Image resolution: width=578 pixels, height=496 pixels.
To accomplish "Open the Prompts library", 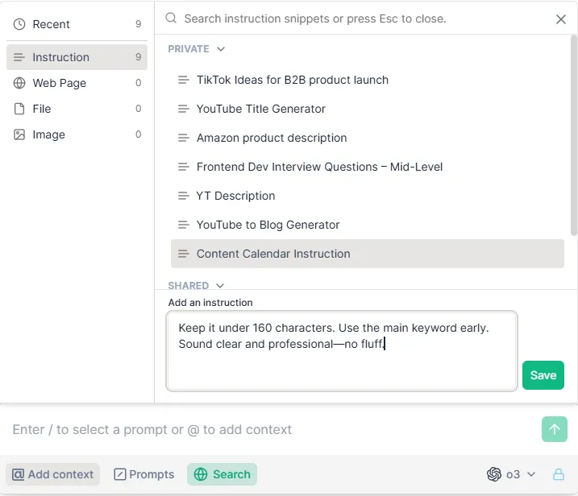I will (144, 474).
